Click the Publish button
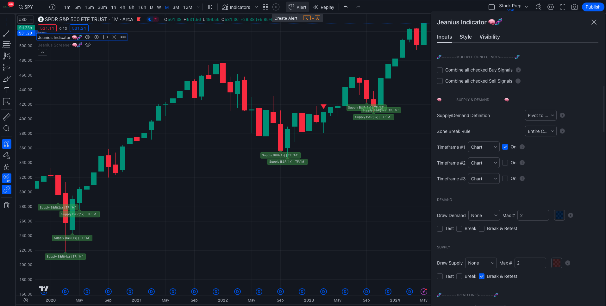Image resolution: width=606 pixels, height=306 pixels. coord(593,7)
